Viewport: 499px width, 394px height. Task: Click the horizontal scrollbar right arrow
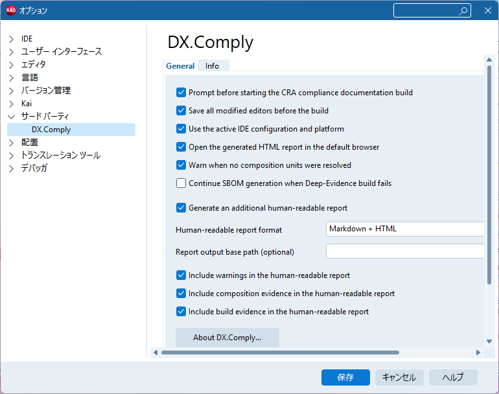tap(478, 353)
